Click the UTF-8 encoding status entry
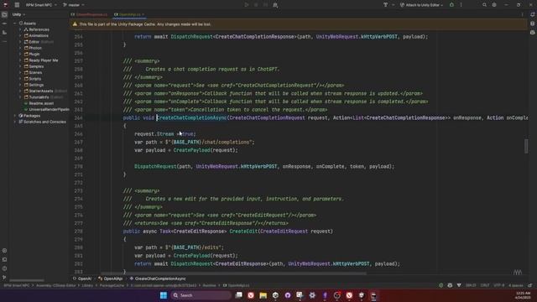This screenshot has width=537, height=302. click(499, 285)
